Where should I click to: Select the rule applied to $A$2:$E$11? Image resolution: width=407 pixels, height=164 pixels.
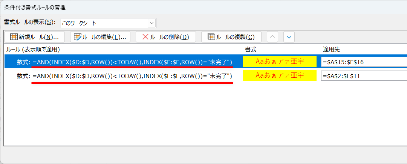[206, 75]
